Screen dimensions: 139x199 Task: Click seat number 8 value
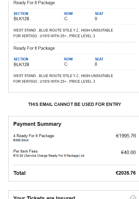(96, 64)
